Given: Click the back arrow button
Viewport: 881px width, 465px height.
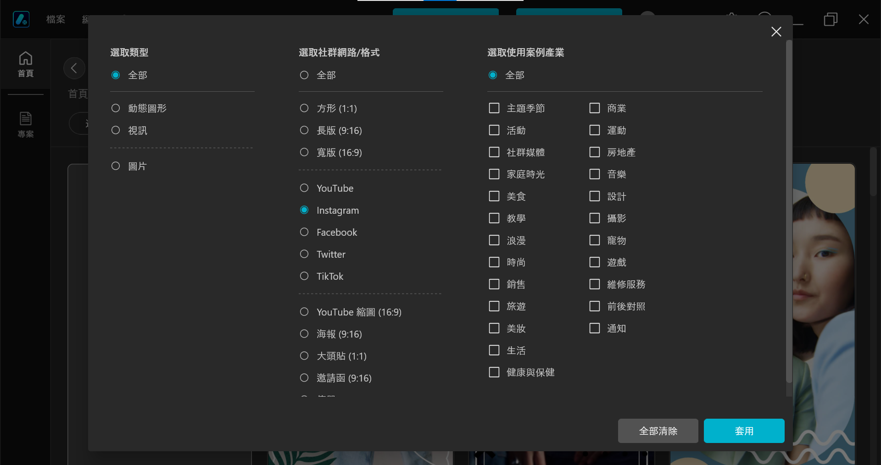Looking at the screenshot, I should pyautogui.click(x=74, y=69).
